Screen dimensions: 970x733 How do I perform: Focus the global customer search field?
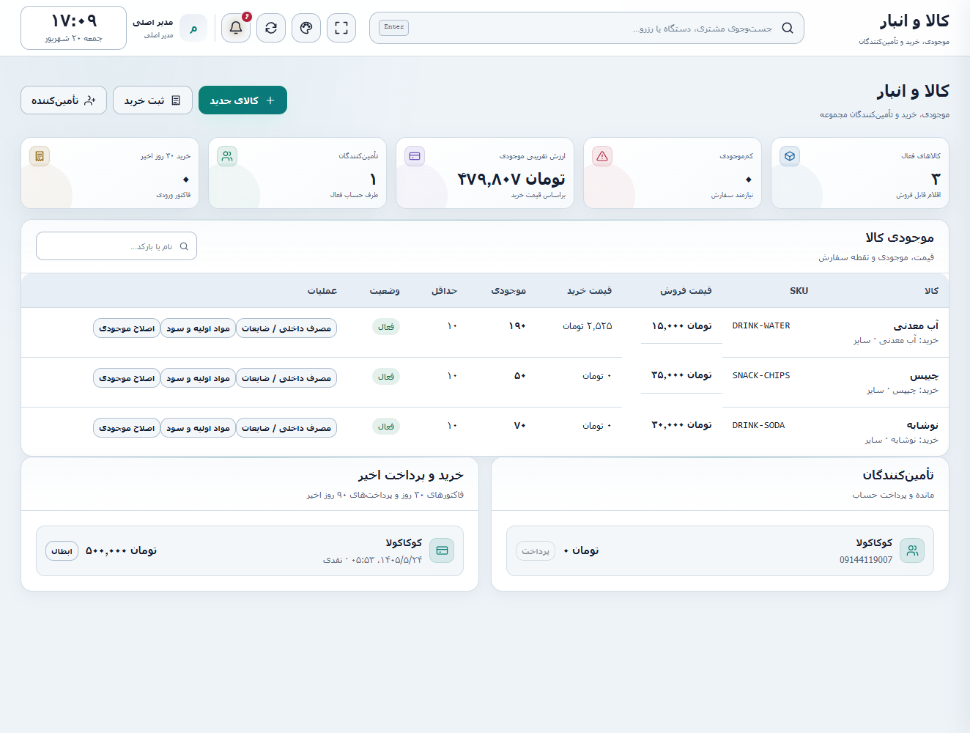(x=586, y=28)
